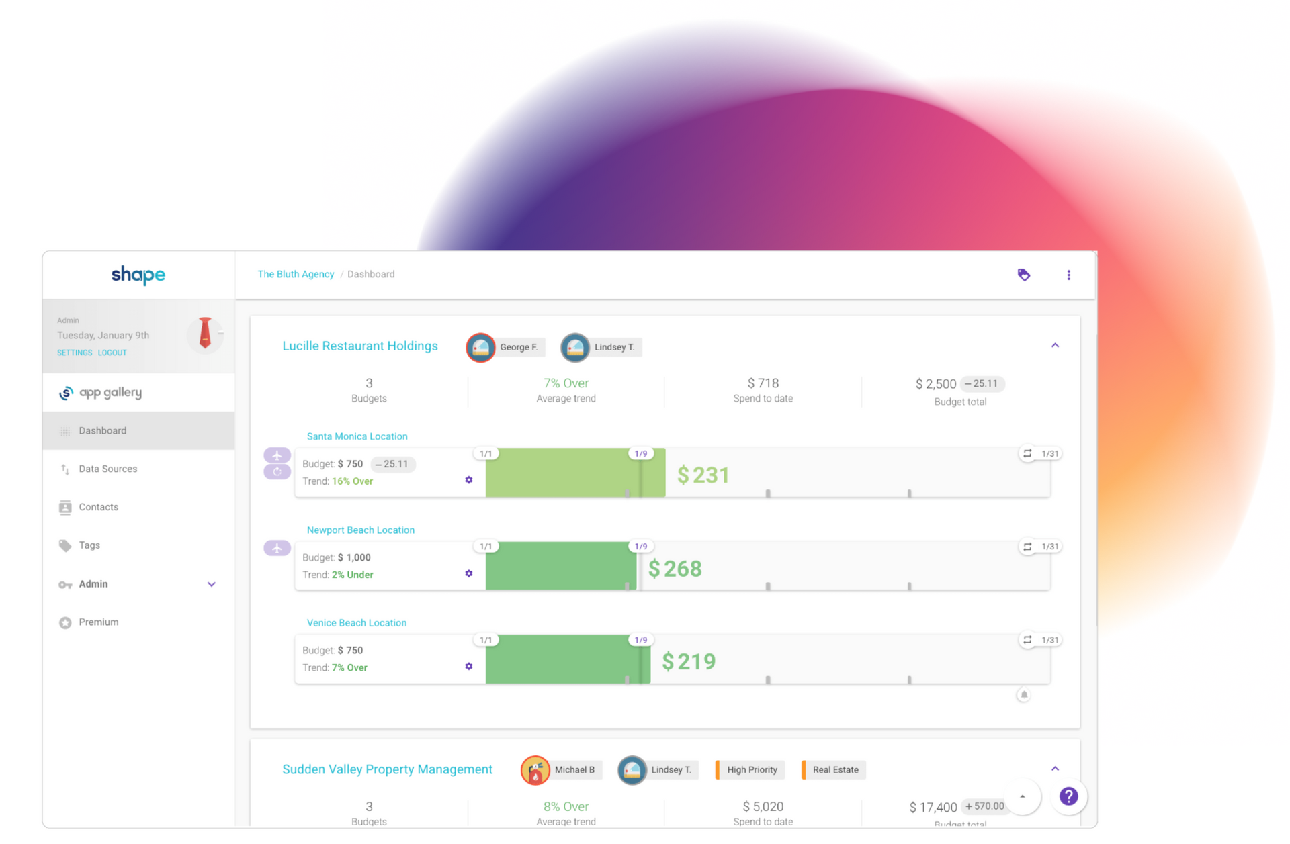Viewport: 1290px width, 844px height.
Task: Click Newport Beach 1/9 date marker
Action: coord(641,547)
